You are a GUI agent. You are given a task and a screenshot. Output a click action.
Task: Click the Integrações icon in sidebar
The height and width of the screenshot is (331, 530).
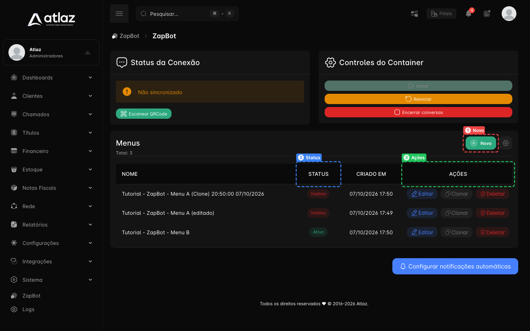[x=14, y=261]
